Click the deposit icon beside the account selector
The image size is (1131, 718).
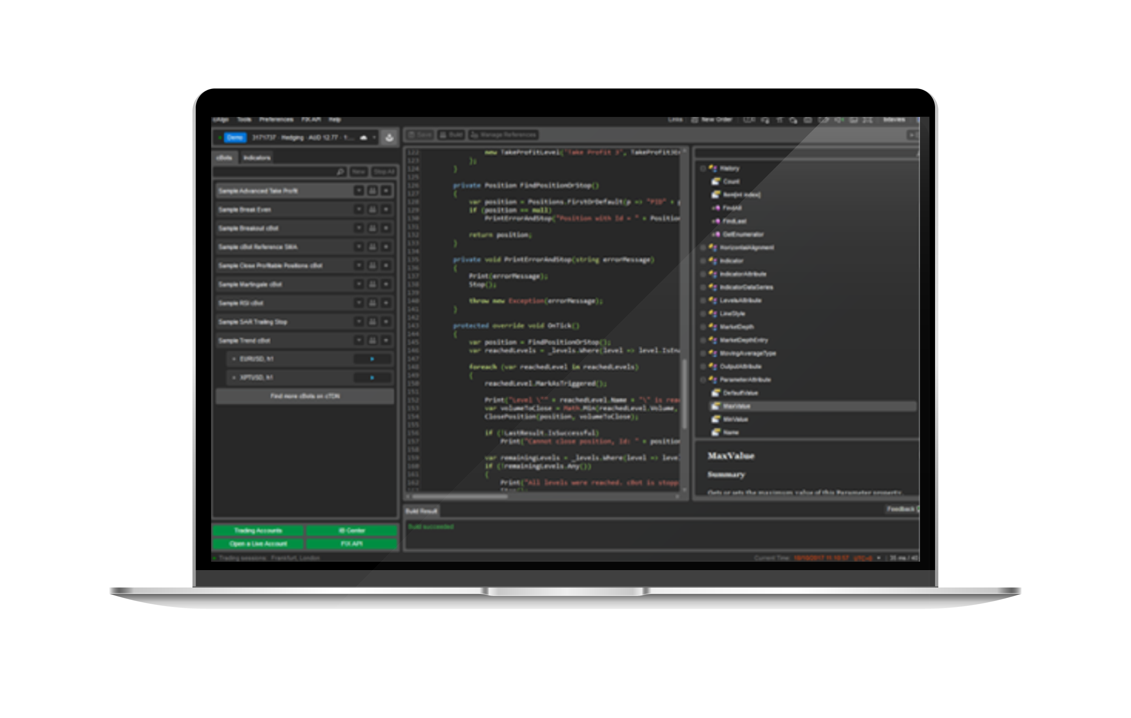click(390, 138)
